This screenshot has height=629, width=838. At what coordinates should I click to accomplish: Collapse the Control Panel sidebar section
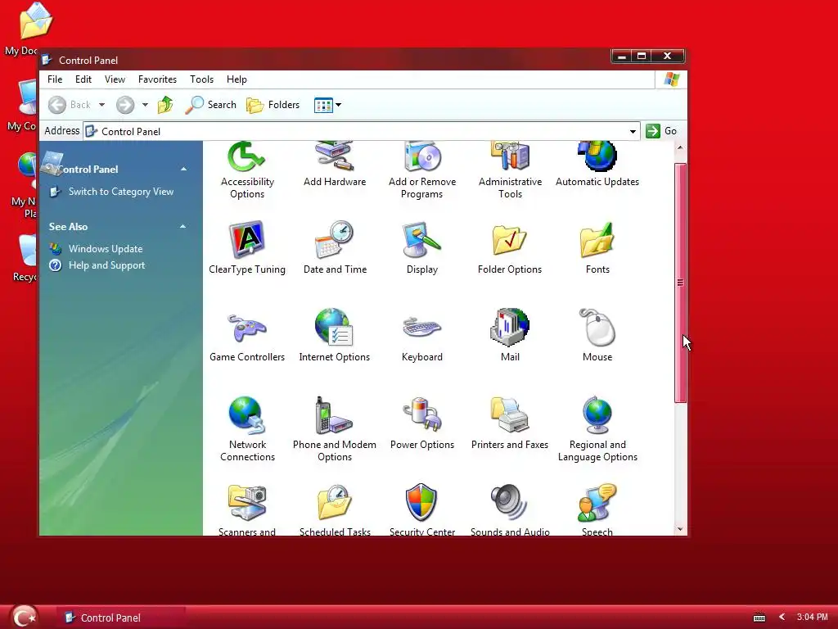click(183, 169)
